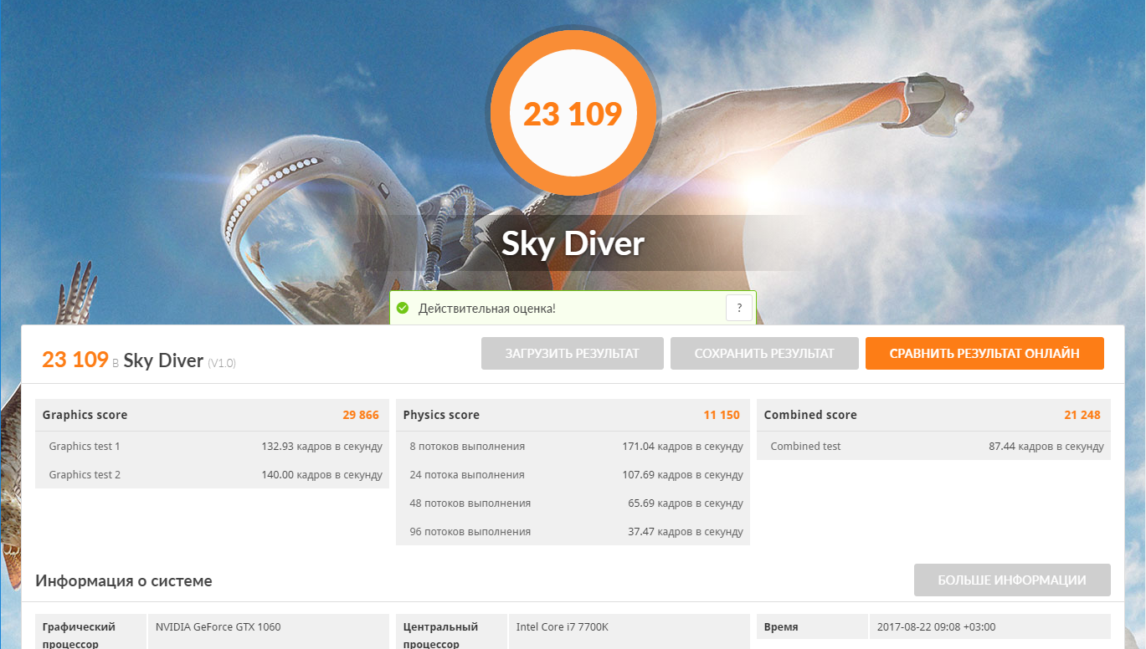Select the Действительная оценка! message text

click(x=487, y=309)
